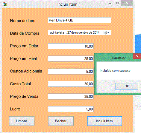Select the Preço em Real field
Screen dimensions: 141x133
[71, 58]
